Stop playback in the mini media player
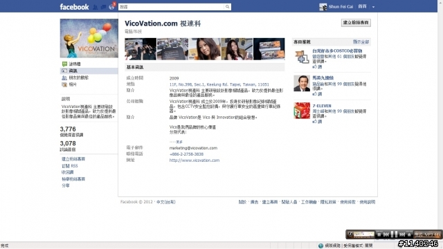The image size is (443, 249). coord(379,234)
